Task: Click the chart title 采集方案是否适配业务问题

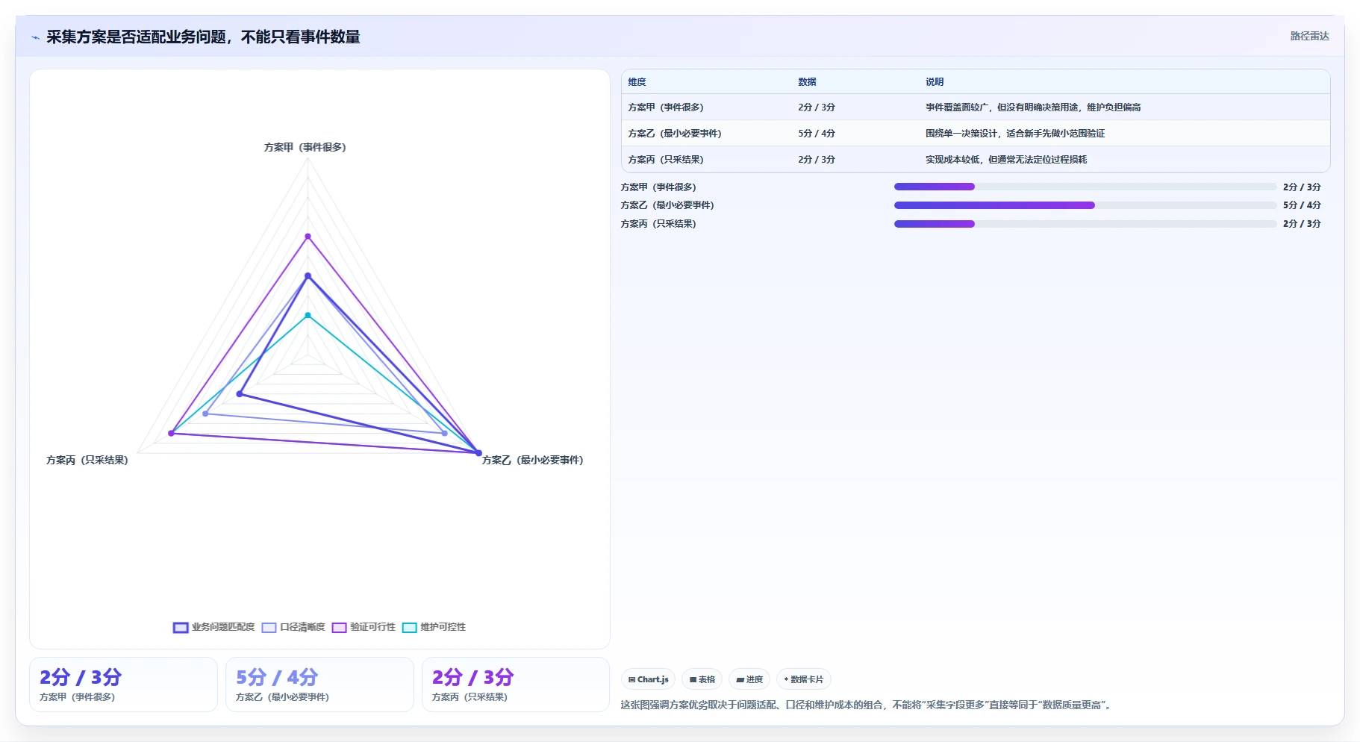Action: (x=203, y=37)
